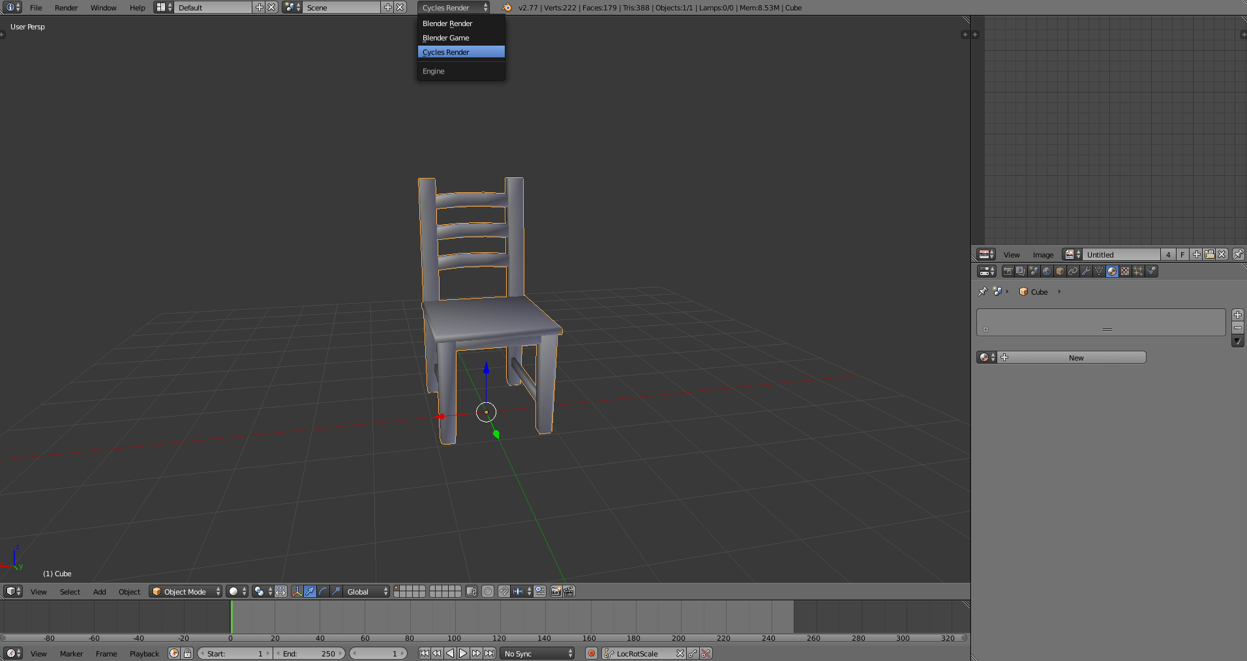Click the Render camera properties tab
The height and width of the screenshot is (661, 1247).
1008,271
